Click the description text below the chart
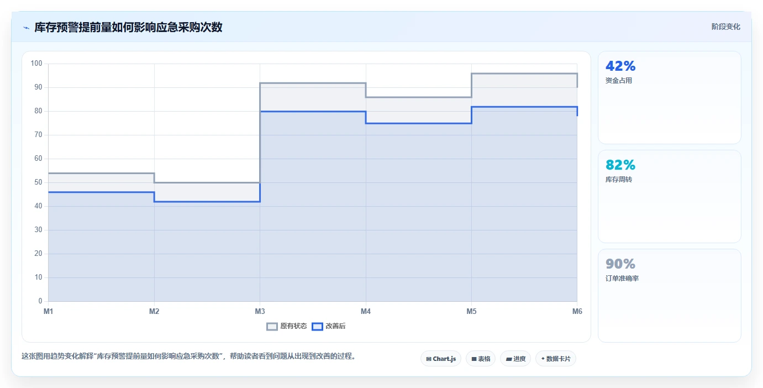This screenshot has width=763, height=388. (188, 356)
